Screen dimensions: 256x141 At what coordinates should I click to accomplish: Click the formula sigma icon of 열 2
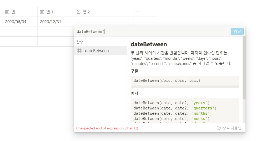pos(78,12)
